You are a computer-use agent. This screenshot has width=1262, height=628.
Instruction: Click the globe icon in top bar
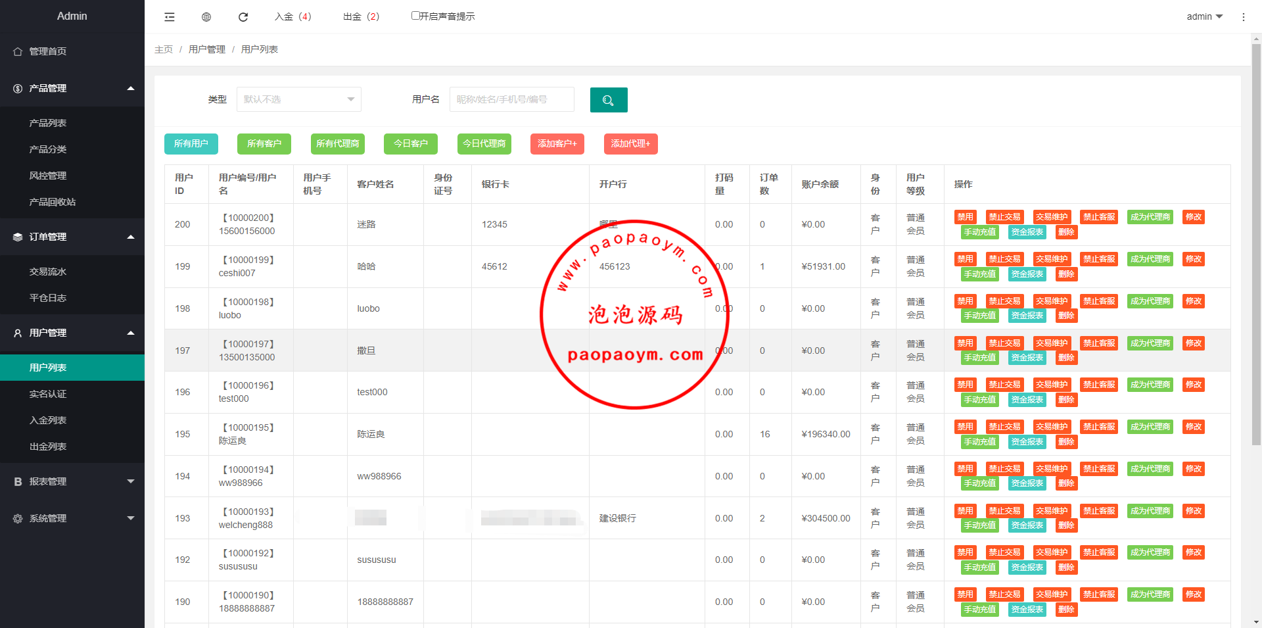206,17
